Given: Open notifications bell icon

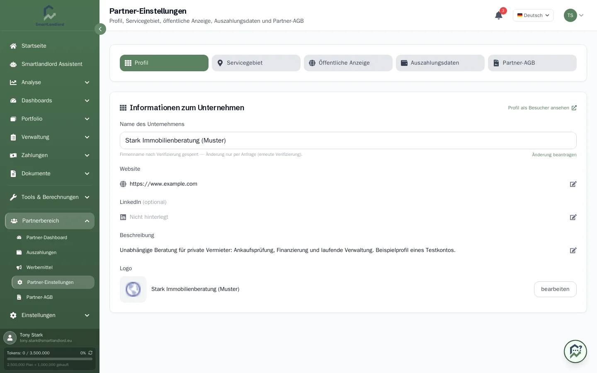Looking at the screenshot, I should coord(499,15).
